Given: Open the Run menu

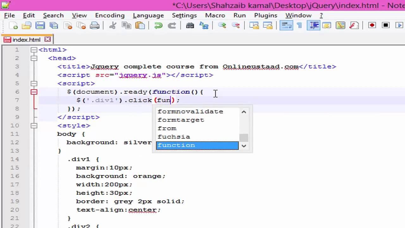Looking at the screenshot, I should [240, 15].
